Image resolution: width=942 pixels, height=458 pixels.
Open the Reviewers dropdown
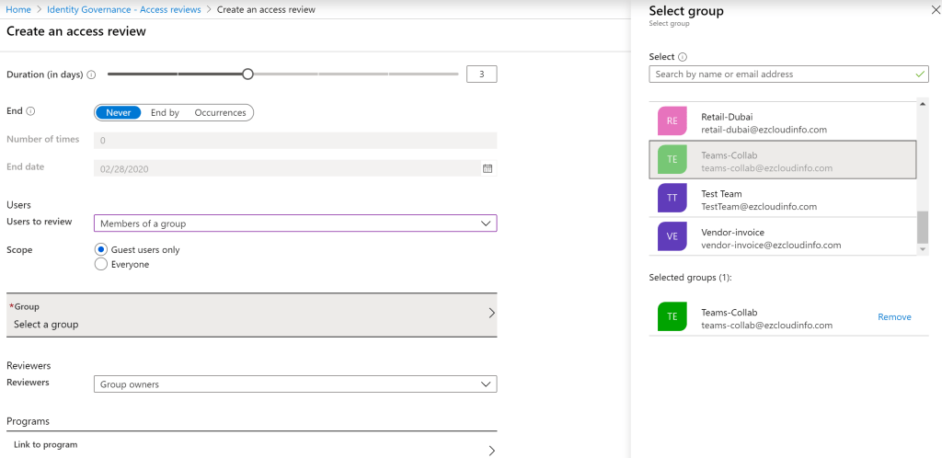click(294, 384)
